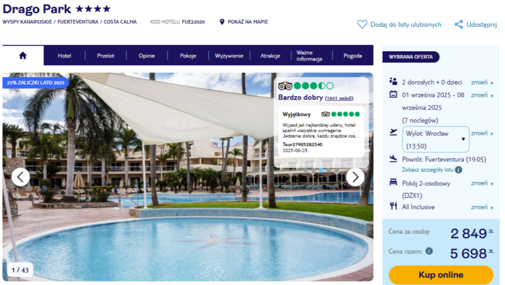The width and height of the screenshot is (505, 285).
Task: Click the Kup online button
Action: 441,275
